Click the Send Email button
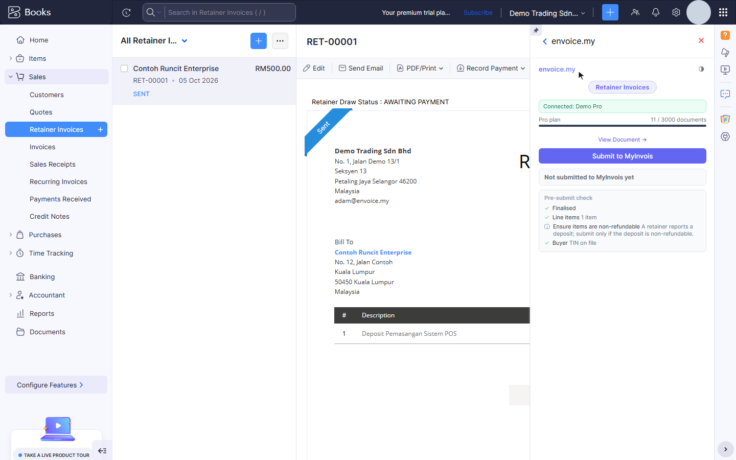736x460 pixels. point(361,68)
